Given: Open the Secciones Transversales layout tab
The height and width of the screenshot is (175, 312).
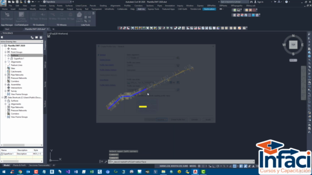Looking at the screenshot, I should [39, 165].
